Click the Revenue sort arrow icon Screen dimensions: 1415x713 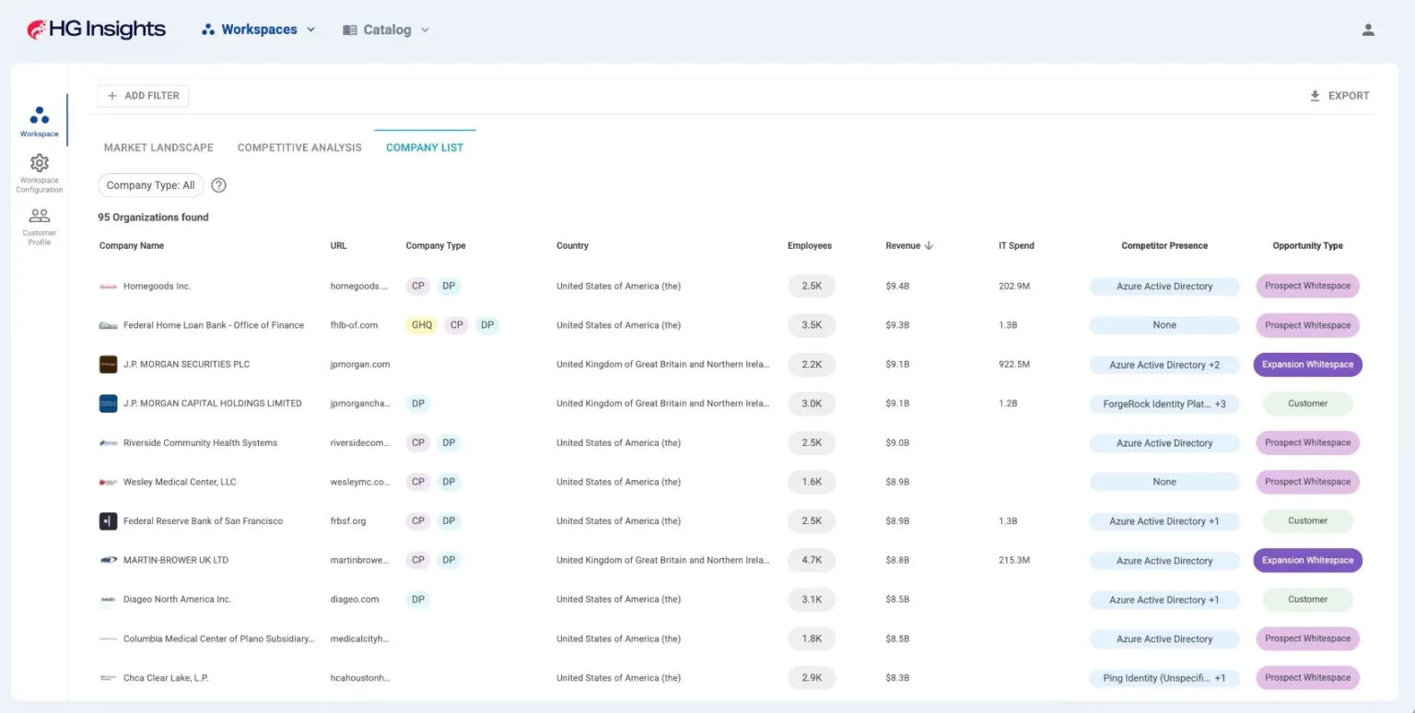[x=929, y=246]
